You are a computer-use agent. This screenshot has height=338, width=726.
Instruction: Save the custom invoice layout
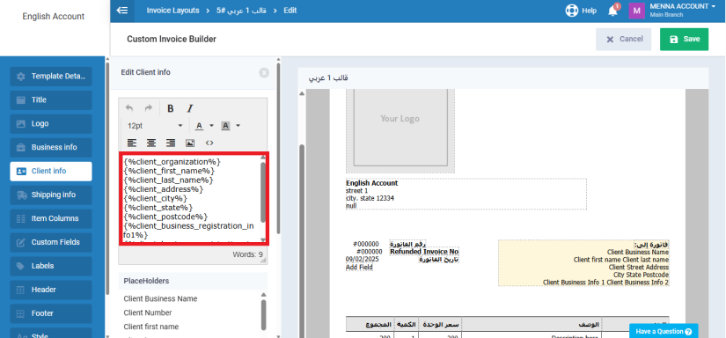pyautogui.click(x=684, y=40)
